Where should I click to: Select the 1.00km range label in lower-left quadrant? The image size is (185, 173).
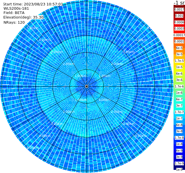[81, 100]
